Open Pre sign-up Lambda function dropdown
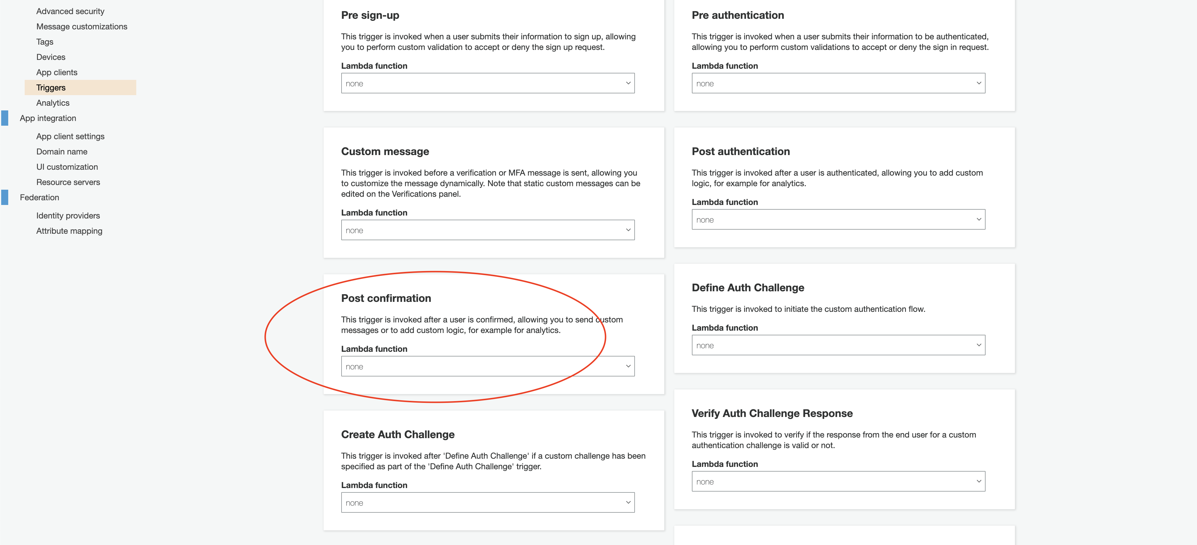The height and width of the screenshot is (545, 1197). point(487,84)
